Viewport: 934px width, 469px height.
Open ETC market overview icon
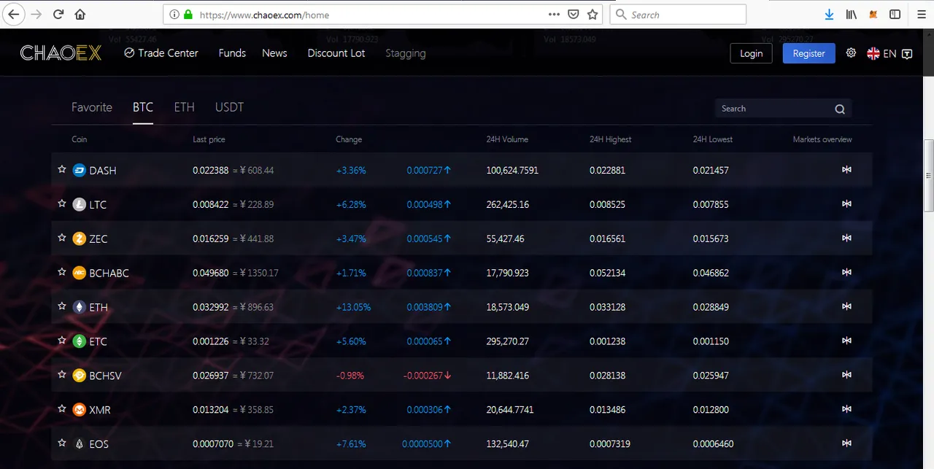coord(846,341)
